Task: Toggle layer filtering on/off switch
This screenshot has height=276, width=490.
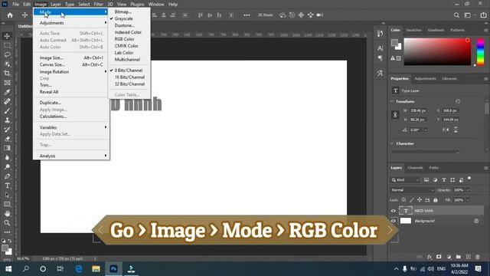Action: (469, 179)
